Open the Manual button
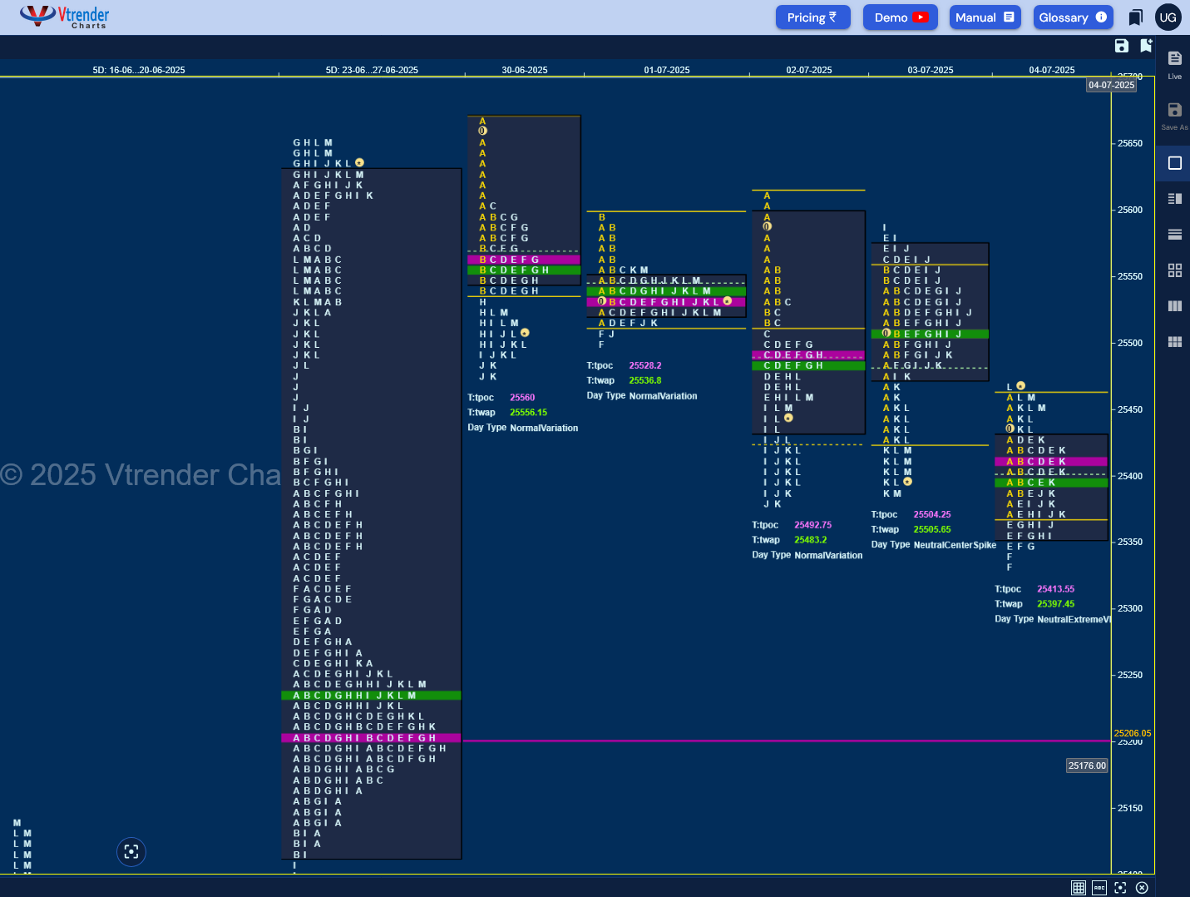Screen dimensions: 1190x897 coord(985,17)
